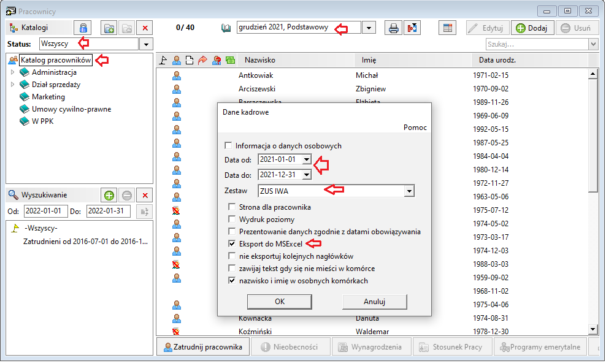
Task: Click the red X delete catalog icon
Action: 145,28
